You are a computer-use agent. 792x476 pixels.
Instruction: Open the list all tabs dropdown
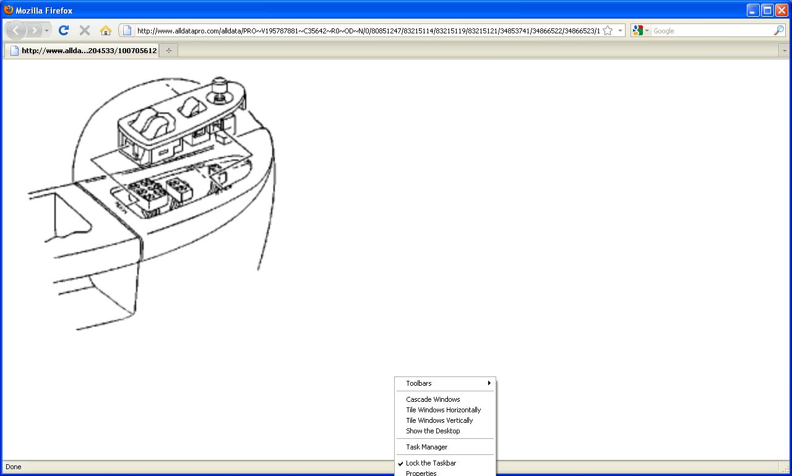(x=785, y=51)
